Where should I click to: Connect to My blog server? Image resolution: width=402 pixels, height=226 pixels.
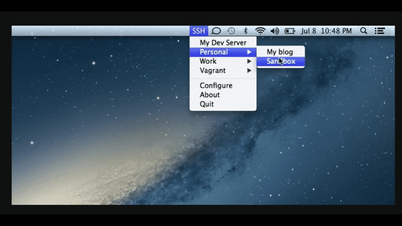click(x=280, y=52)
